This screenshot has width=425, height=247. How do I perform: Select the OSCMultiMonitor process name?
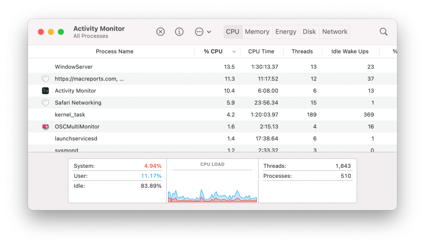pos(77,127)
